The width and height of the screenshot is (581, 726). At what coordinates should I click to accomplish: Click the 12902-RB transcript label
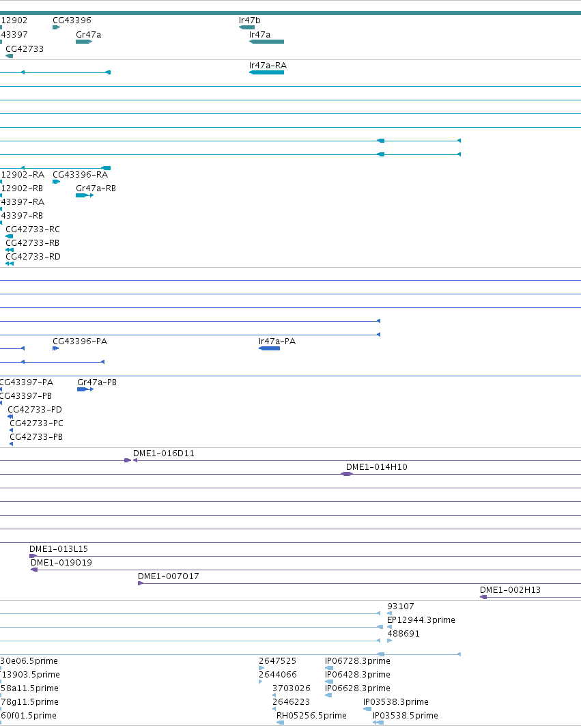[22, 189]
